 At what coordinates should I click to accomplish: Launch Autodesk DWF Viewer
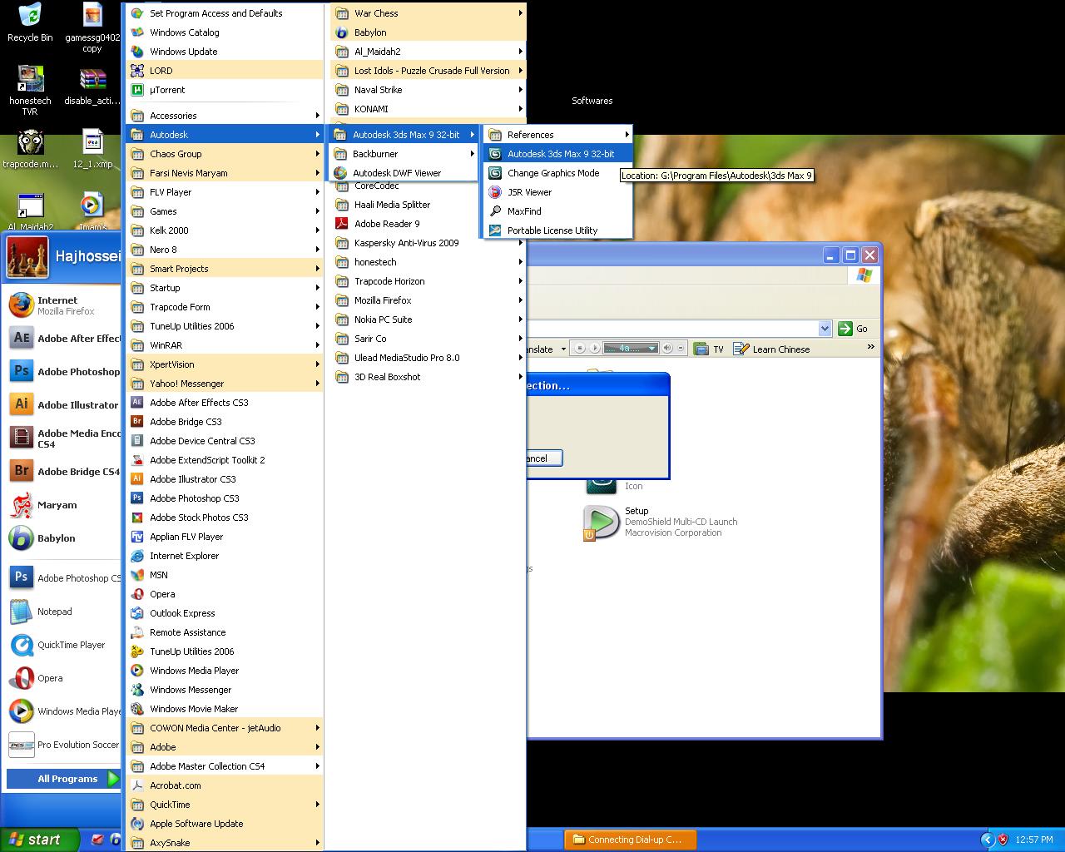(404, 173)
